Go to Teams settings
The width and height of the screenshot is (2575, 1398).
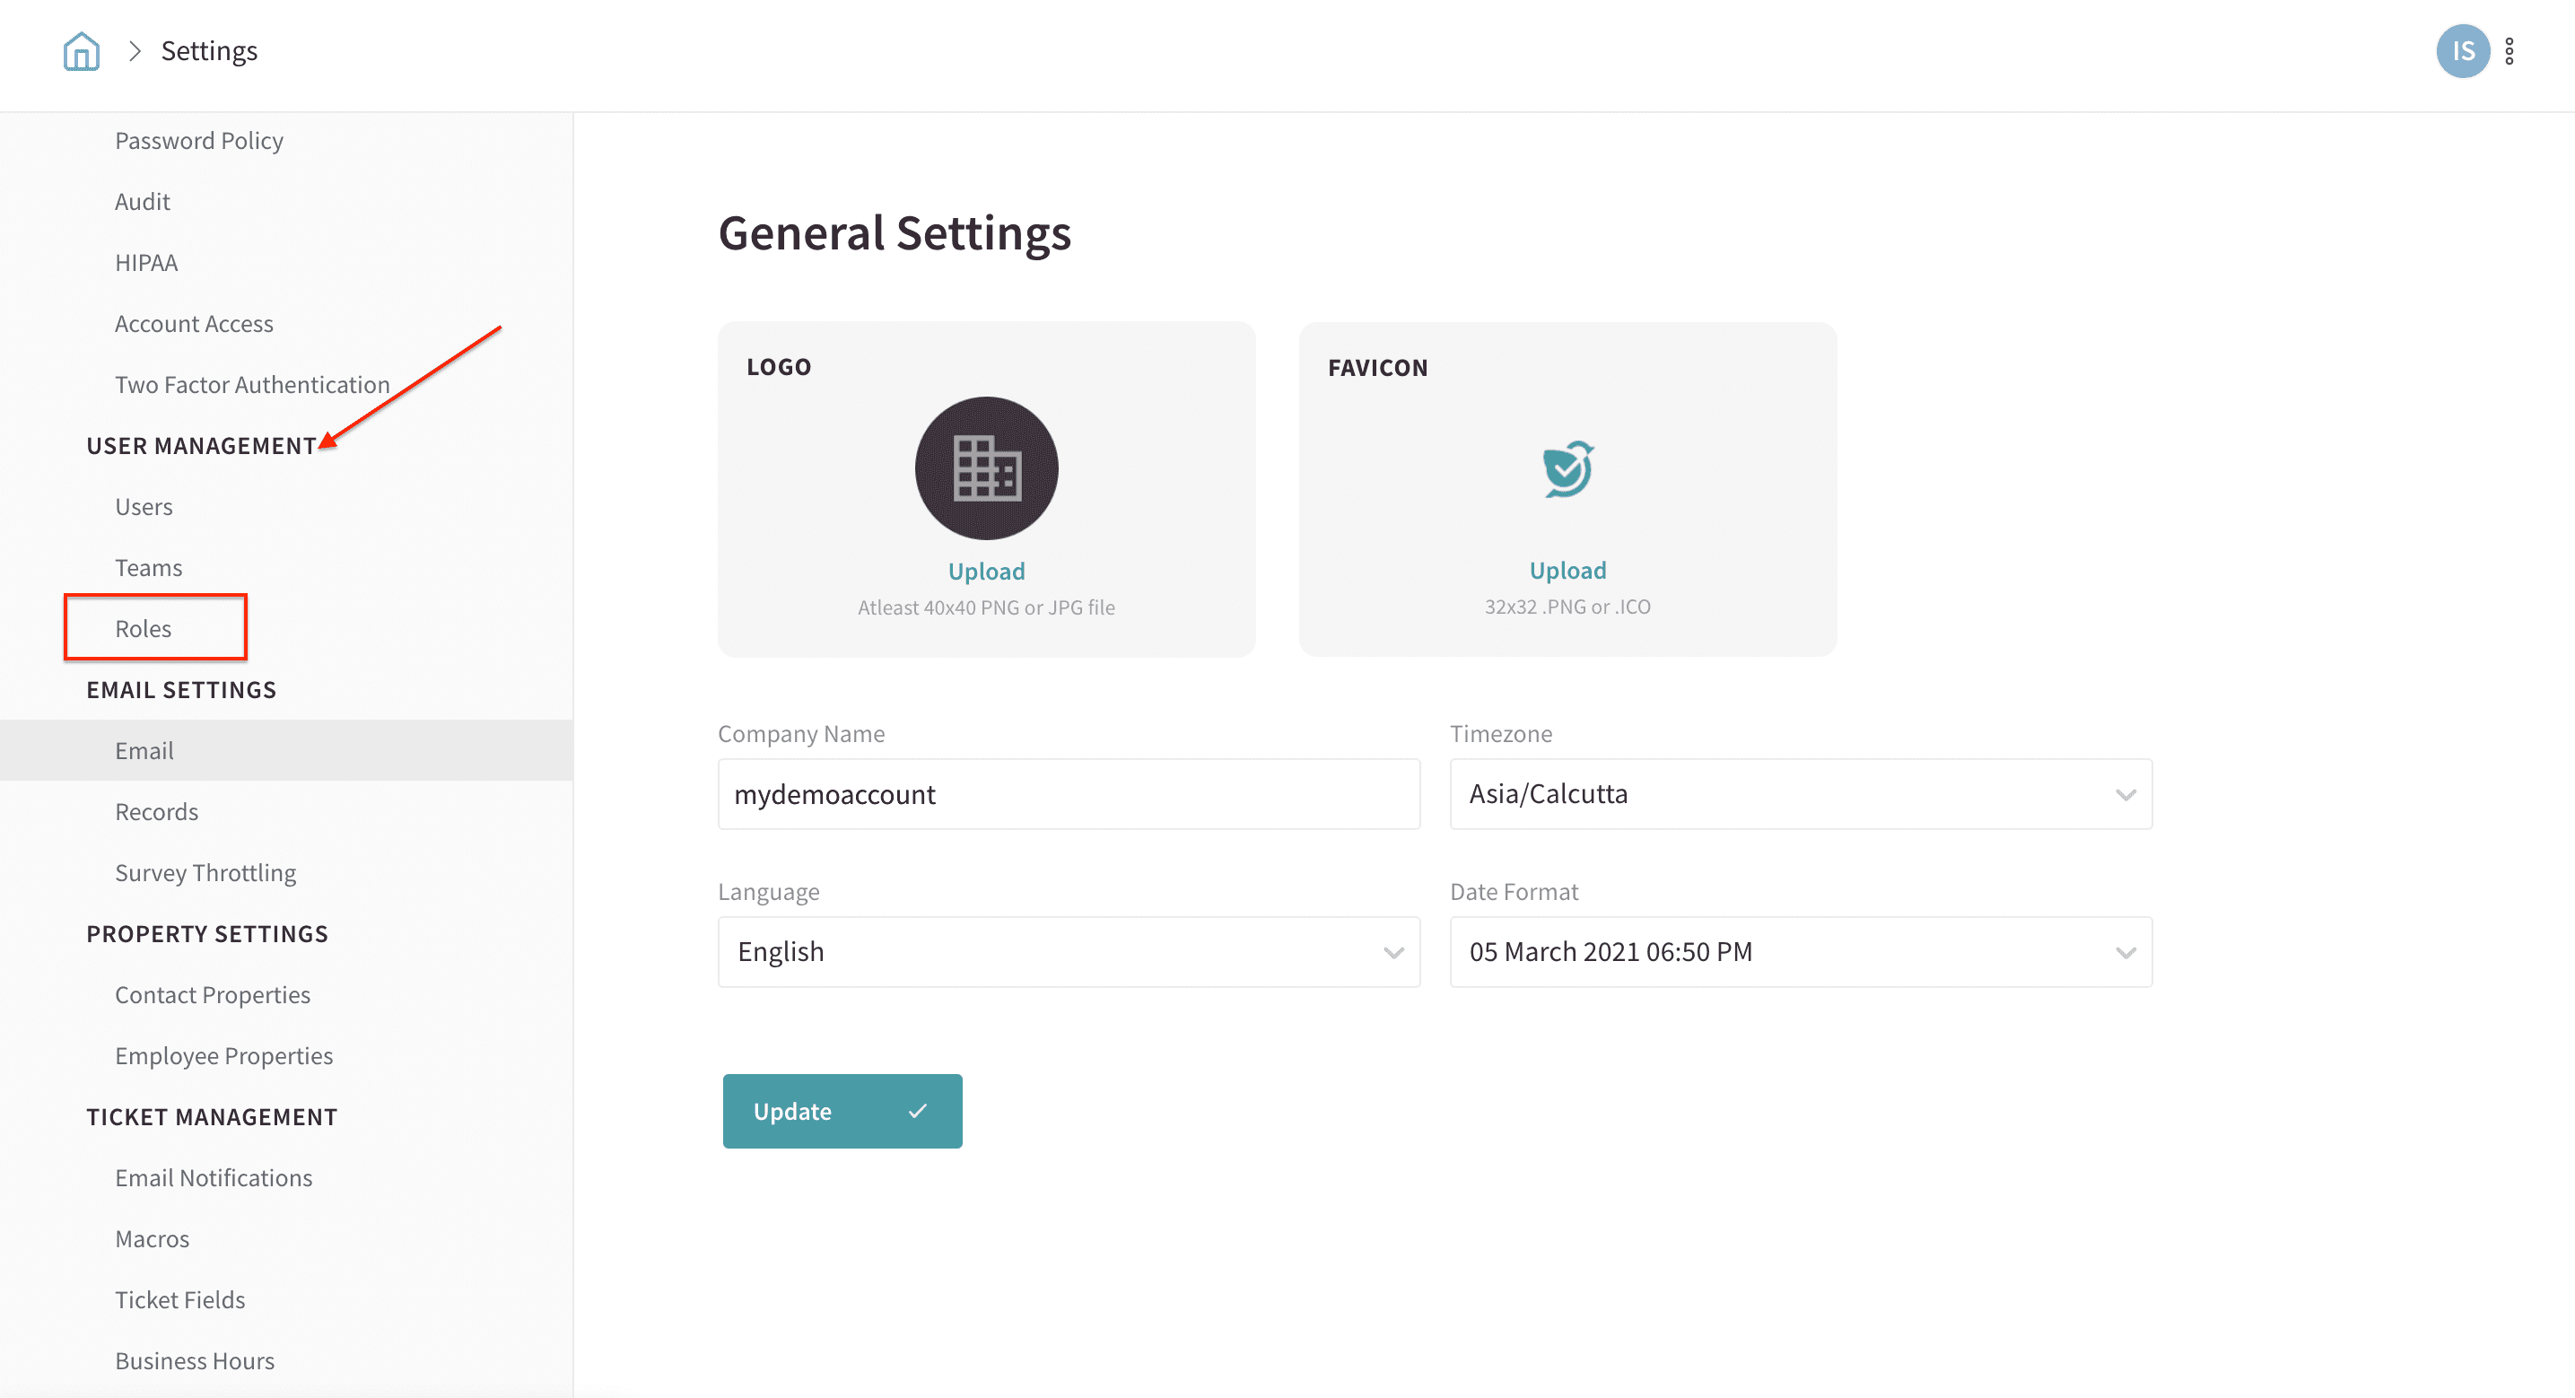click(x=149, y=568)
